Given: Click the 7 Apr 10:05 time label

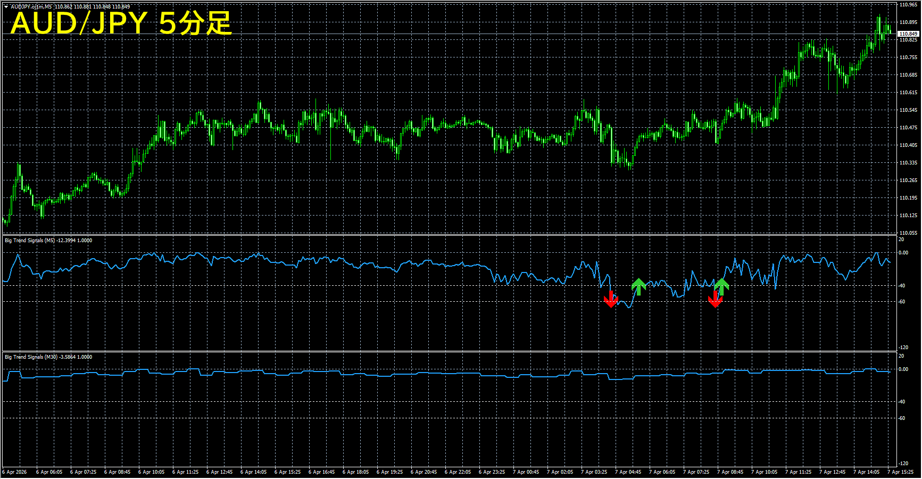Looking at the screenshot, I should point(765,472).
